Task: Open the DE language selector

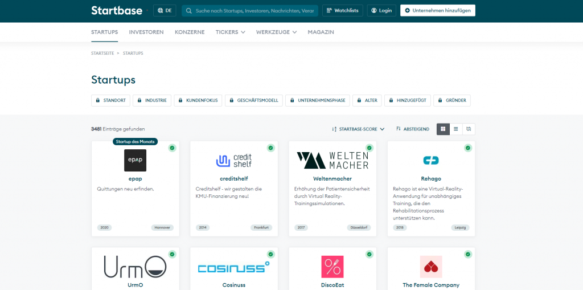Action: point(165,10)
